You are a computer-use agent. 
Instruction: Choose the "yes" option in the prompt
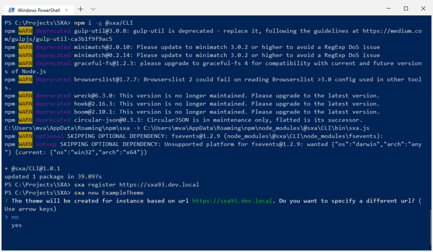16,225
